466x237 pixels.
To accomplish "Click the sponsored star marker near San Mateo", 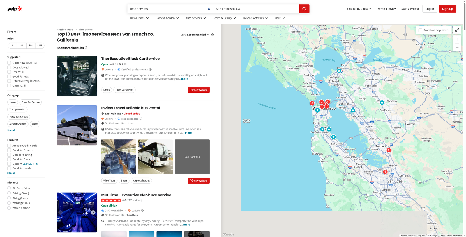I will tap(333, 137).
